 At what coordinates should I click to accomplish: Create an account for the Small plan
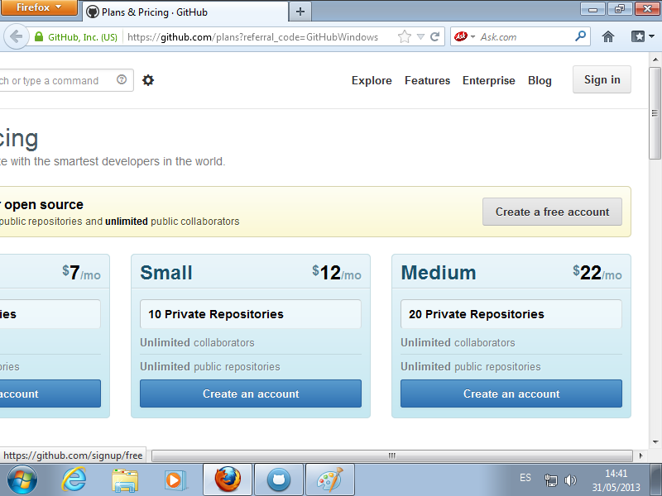pos(251,393)
